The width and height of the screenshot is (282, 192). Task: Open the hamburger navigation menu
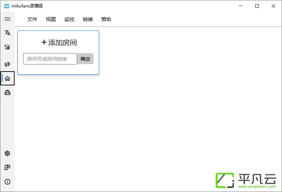point(7,19)
